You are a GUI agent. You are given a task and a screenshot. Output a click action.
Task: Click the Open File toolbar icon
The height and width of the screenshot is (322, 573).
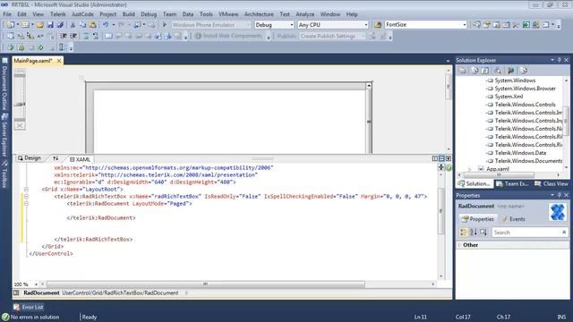(40, 25)
